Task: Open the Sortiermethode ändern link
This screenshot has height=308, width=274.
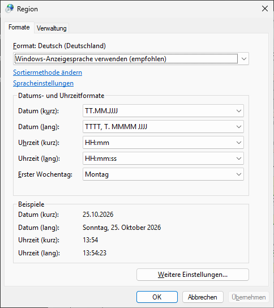Action: [48, 72]
